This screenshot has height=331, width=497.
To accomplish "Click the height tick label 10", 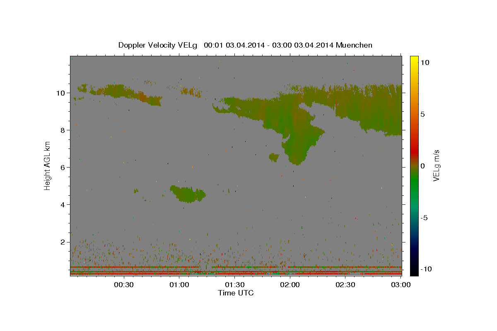I will (61, 93).
